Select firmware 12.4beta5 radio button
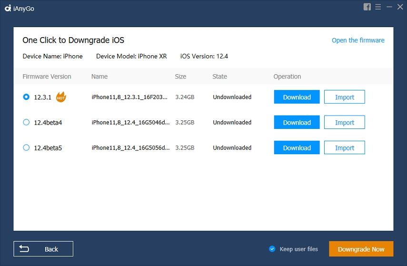This screenshot has height=266, width=407. (26, 148)
